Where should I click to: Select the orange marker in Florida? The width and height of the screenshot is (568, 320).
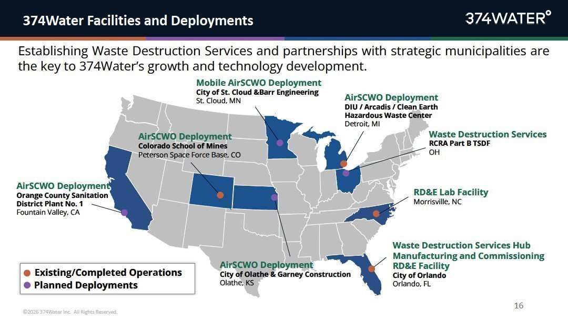tap(372, 269)
